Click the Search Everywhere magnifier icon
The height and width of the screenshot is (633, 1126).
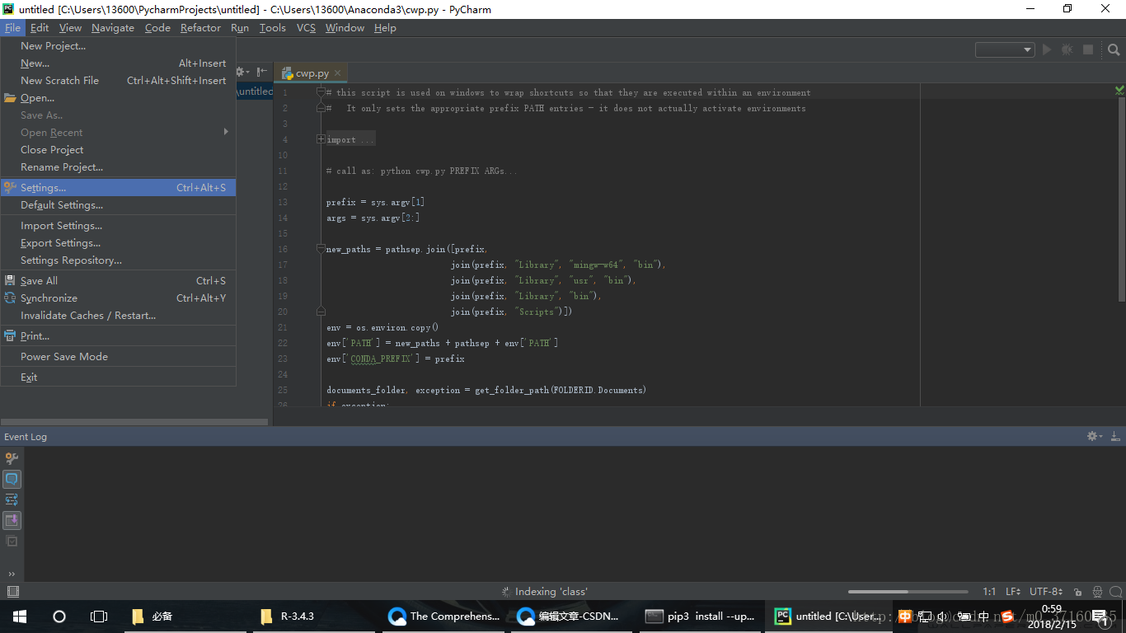(1114, 49)
